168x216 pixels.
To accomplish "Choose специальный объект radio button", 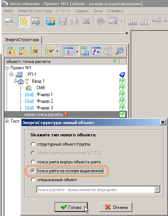I will click(33, 180).
